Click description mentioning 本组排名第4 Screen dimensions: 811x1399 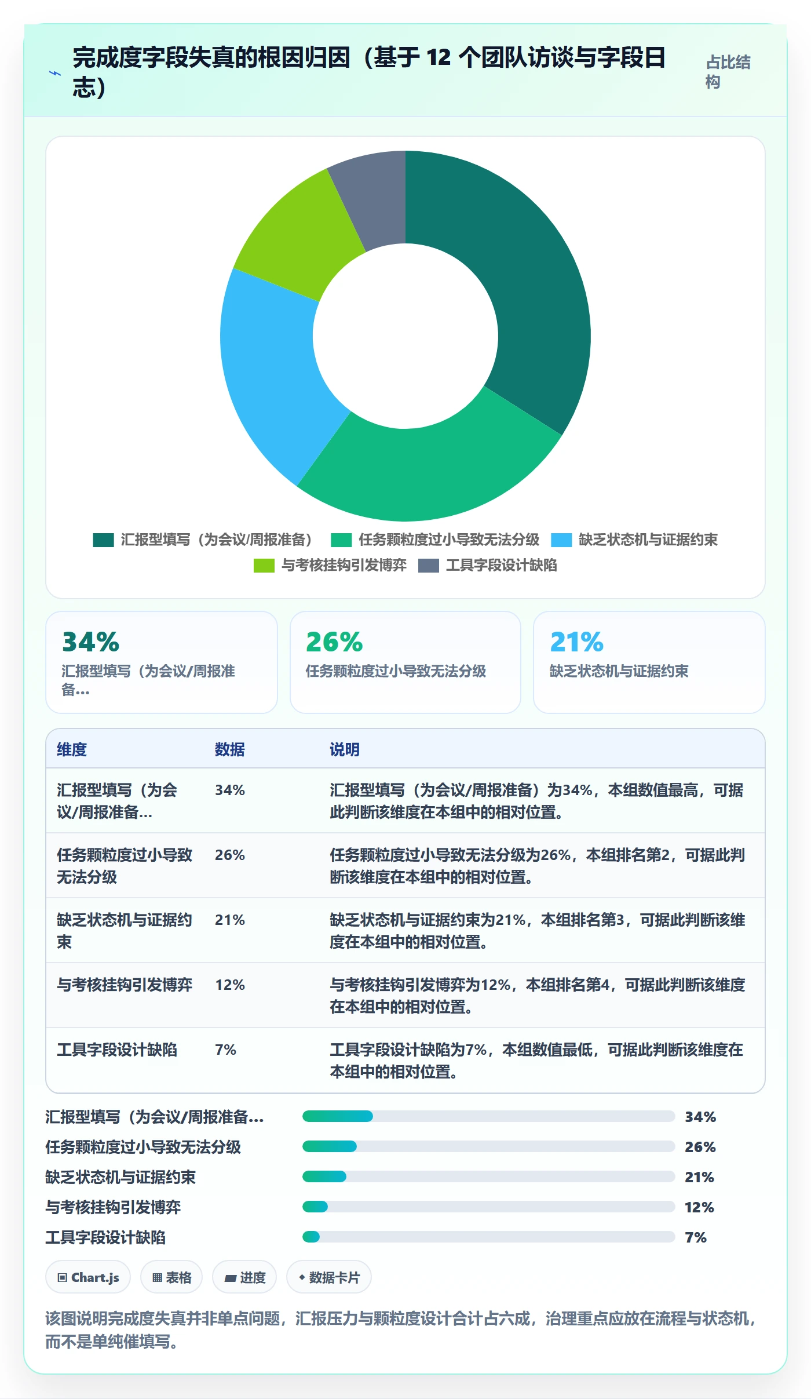538,996
